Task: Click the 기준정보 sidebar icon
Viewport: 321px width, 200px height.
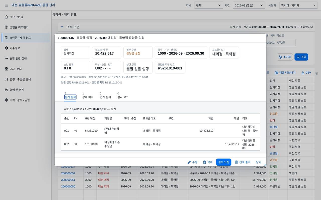Action: (x=7, y=48)
